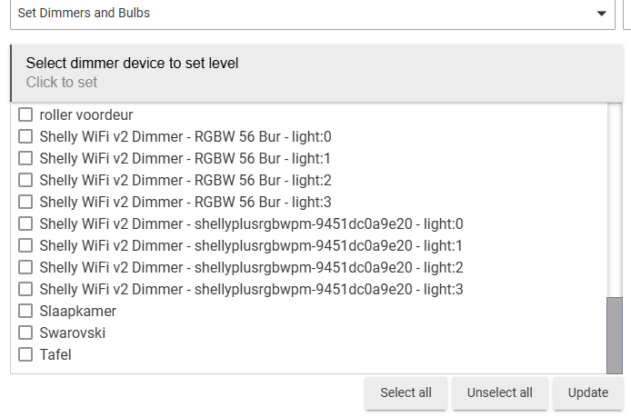Open the Set Dimmers and Bulbs dropdown
Screen dimensions: 631x417
coord(309,14)
